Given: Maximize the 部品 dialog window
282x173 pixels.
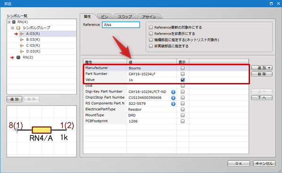Looking at the screenshot, I should point(271,4).
